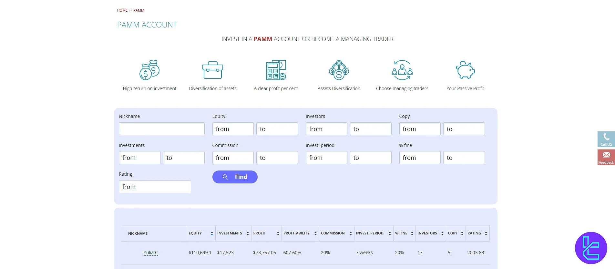Screen dimensions: 615x269
Task: Go to HOME breadcrumb link
Action: (x=122, y=10)
